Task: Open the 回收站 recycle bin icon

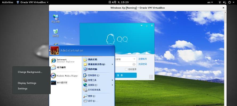Action: click(x=55, y=33)
